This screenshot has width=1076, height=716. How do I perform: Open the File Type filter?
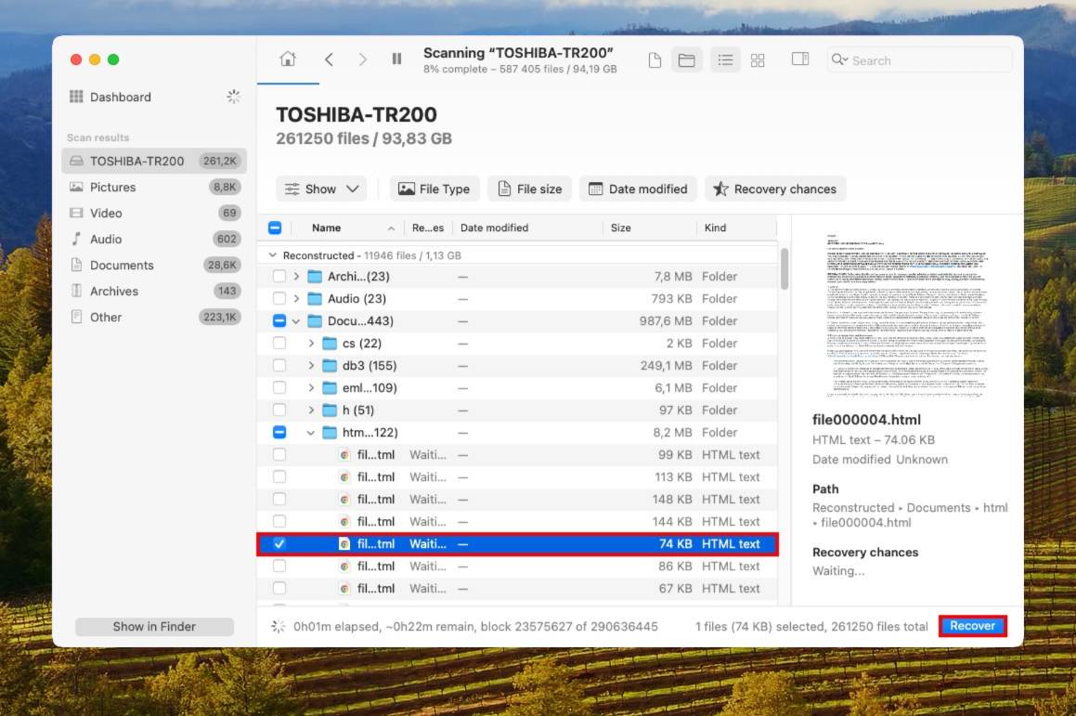(x=434, y=189)
